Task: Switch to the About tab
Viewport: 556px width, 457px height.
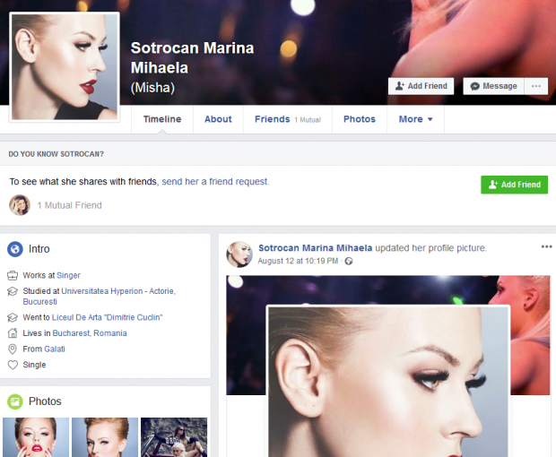Action: pyautogui.click(x=218, y=119)
